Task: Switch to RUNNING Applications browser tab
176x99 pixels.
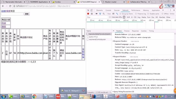Action: [x=39, y=2]
